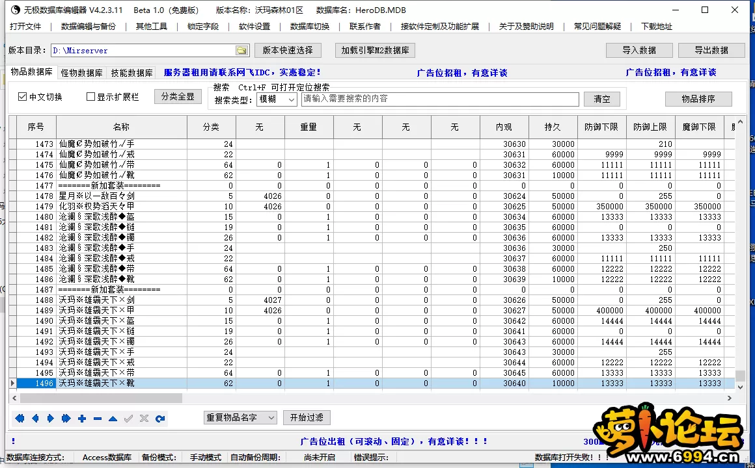Open 常见问题解疑 menu
The width and height of the screenshot is (755, 468).
[597, 27]
